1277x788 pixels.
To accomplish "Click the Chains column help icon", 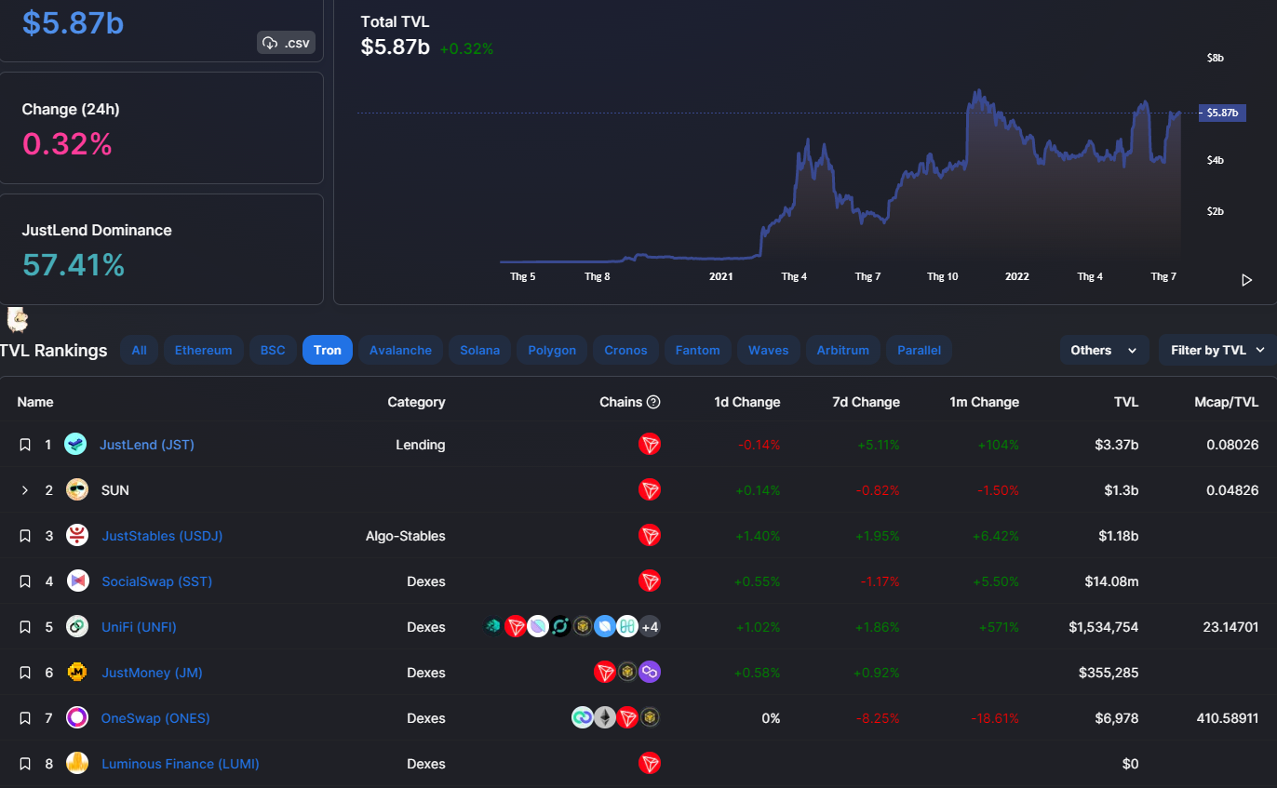I will tap(653, 402).
